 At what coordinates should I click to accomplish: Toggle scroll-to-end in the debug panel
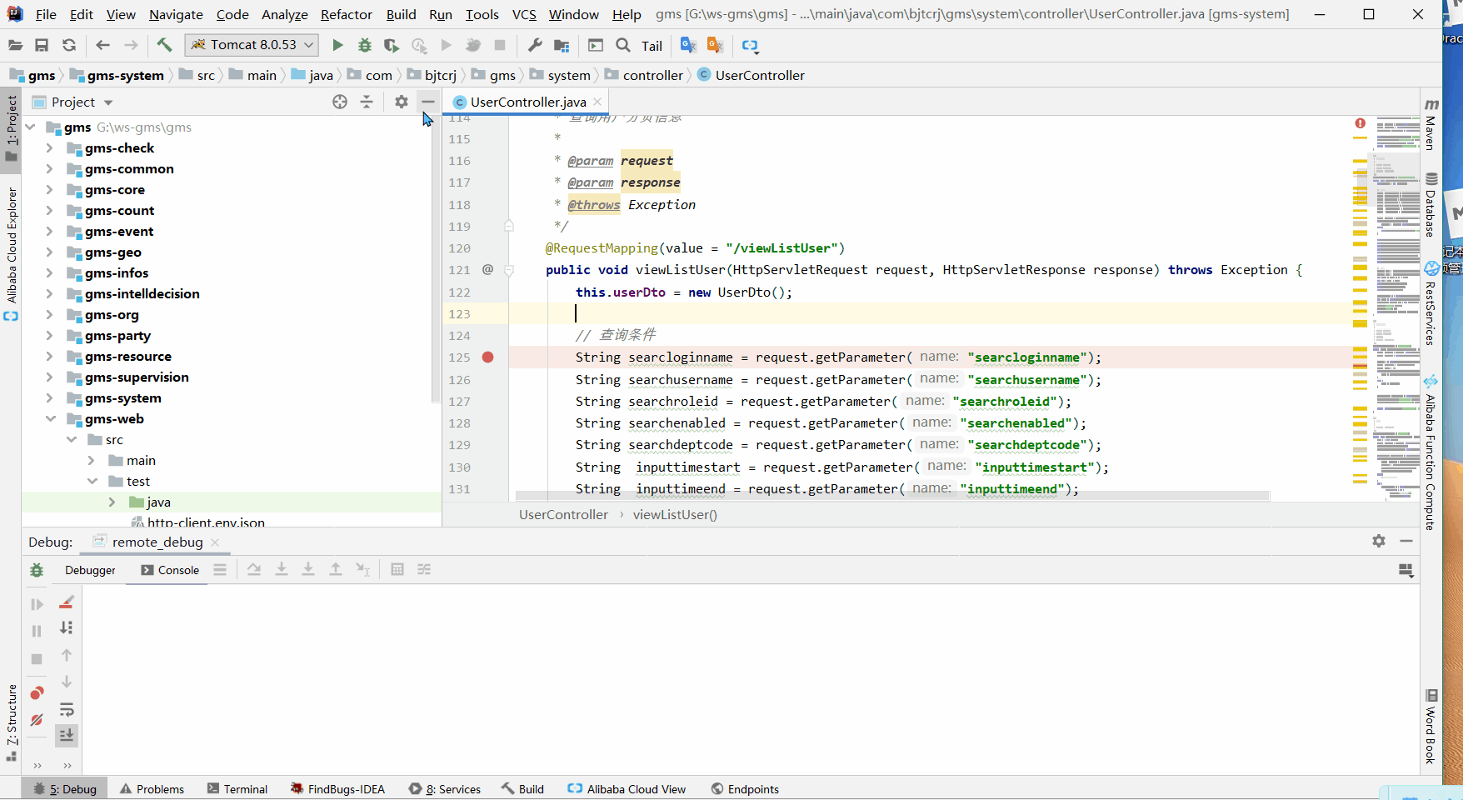click(x=67, y=735)
